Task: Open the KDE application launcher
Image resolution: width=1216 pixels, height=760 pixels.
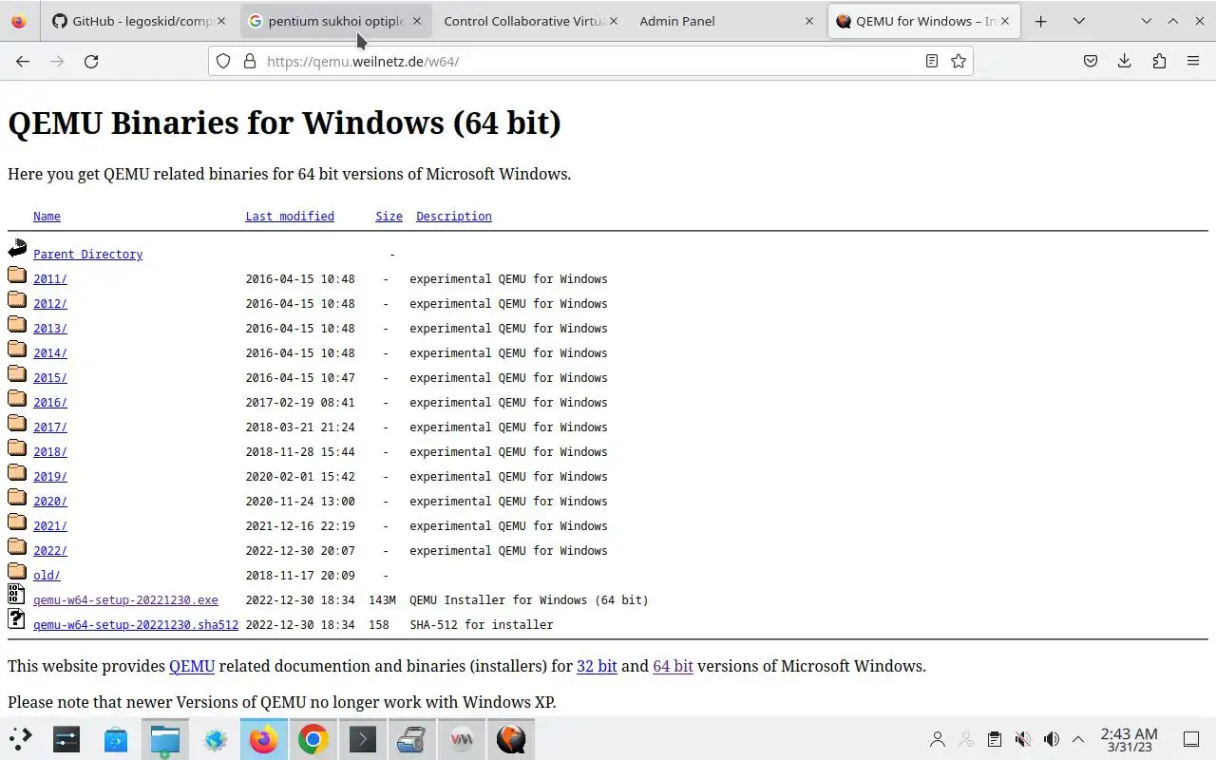Action: 20,739
